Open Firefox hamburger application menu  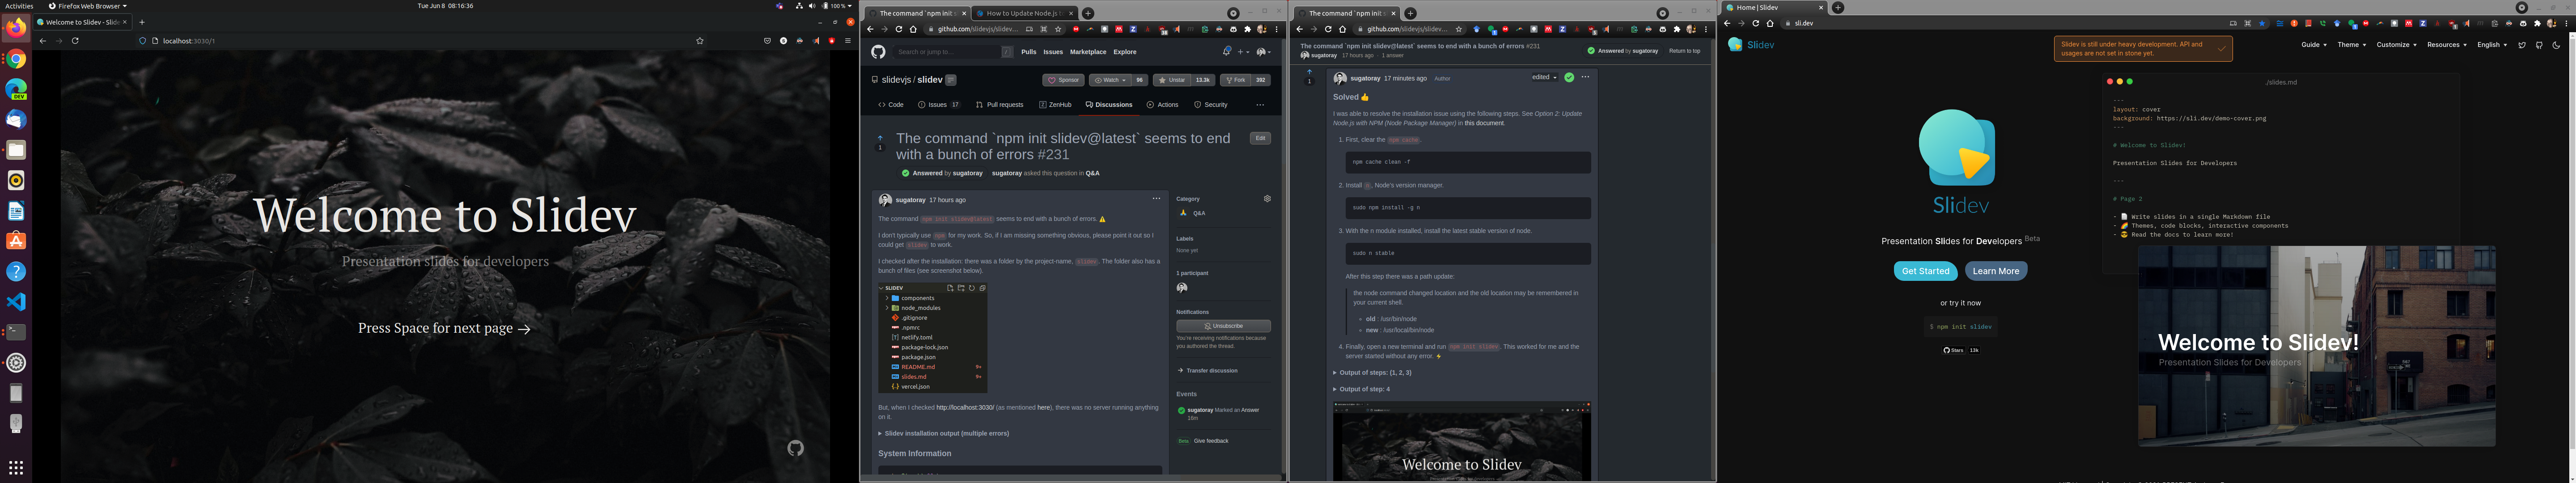coord(848,41)
